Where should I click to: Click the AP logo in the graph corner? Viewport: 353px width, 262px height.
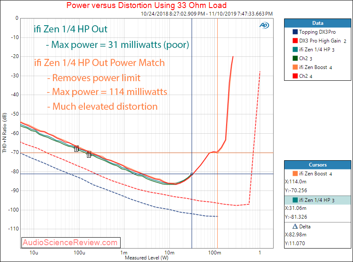[264, 25]
